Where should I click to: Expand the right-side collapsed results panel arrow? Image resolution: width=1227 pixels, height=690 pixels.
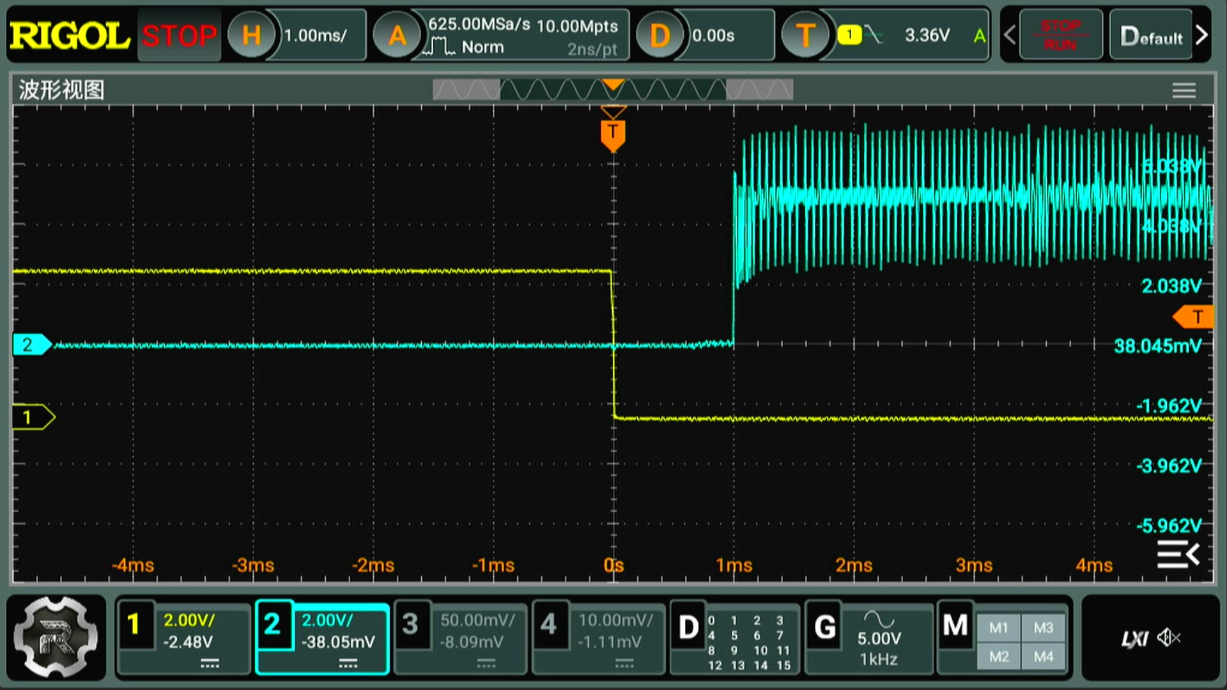1178,555
